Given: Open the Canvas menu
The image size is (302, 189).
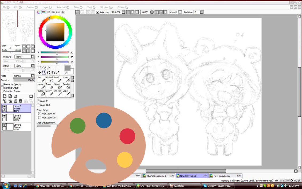Looking at the screenshot, I should point(32,7).
